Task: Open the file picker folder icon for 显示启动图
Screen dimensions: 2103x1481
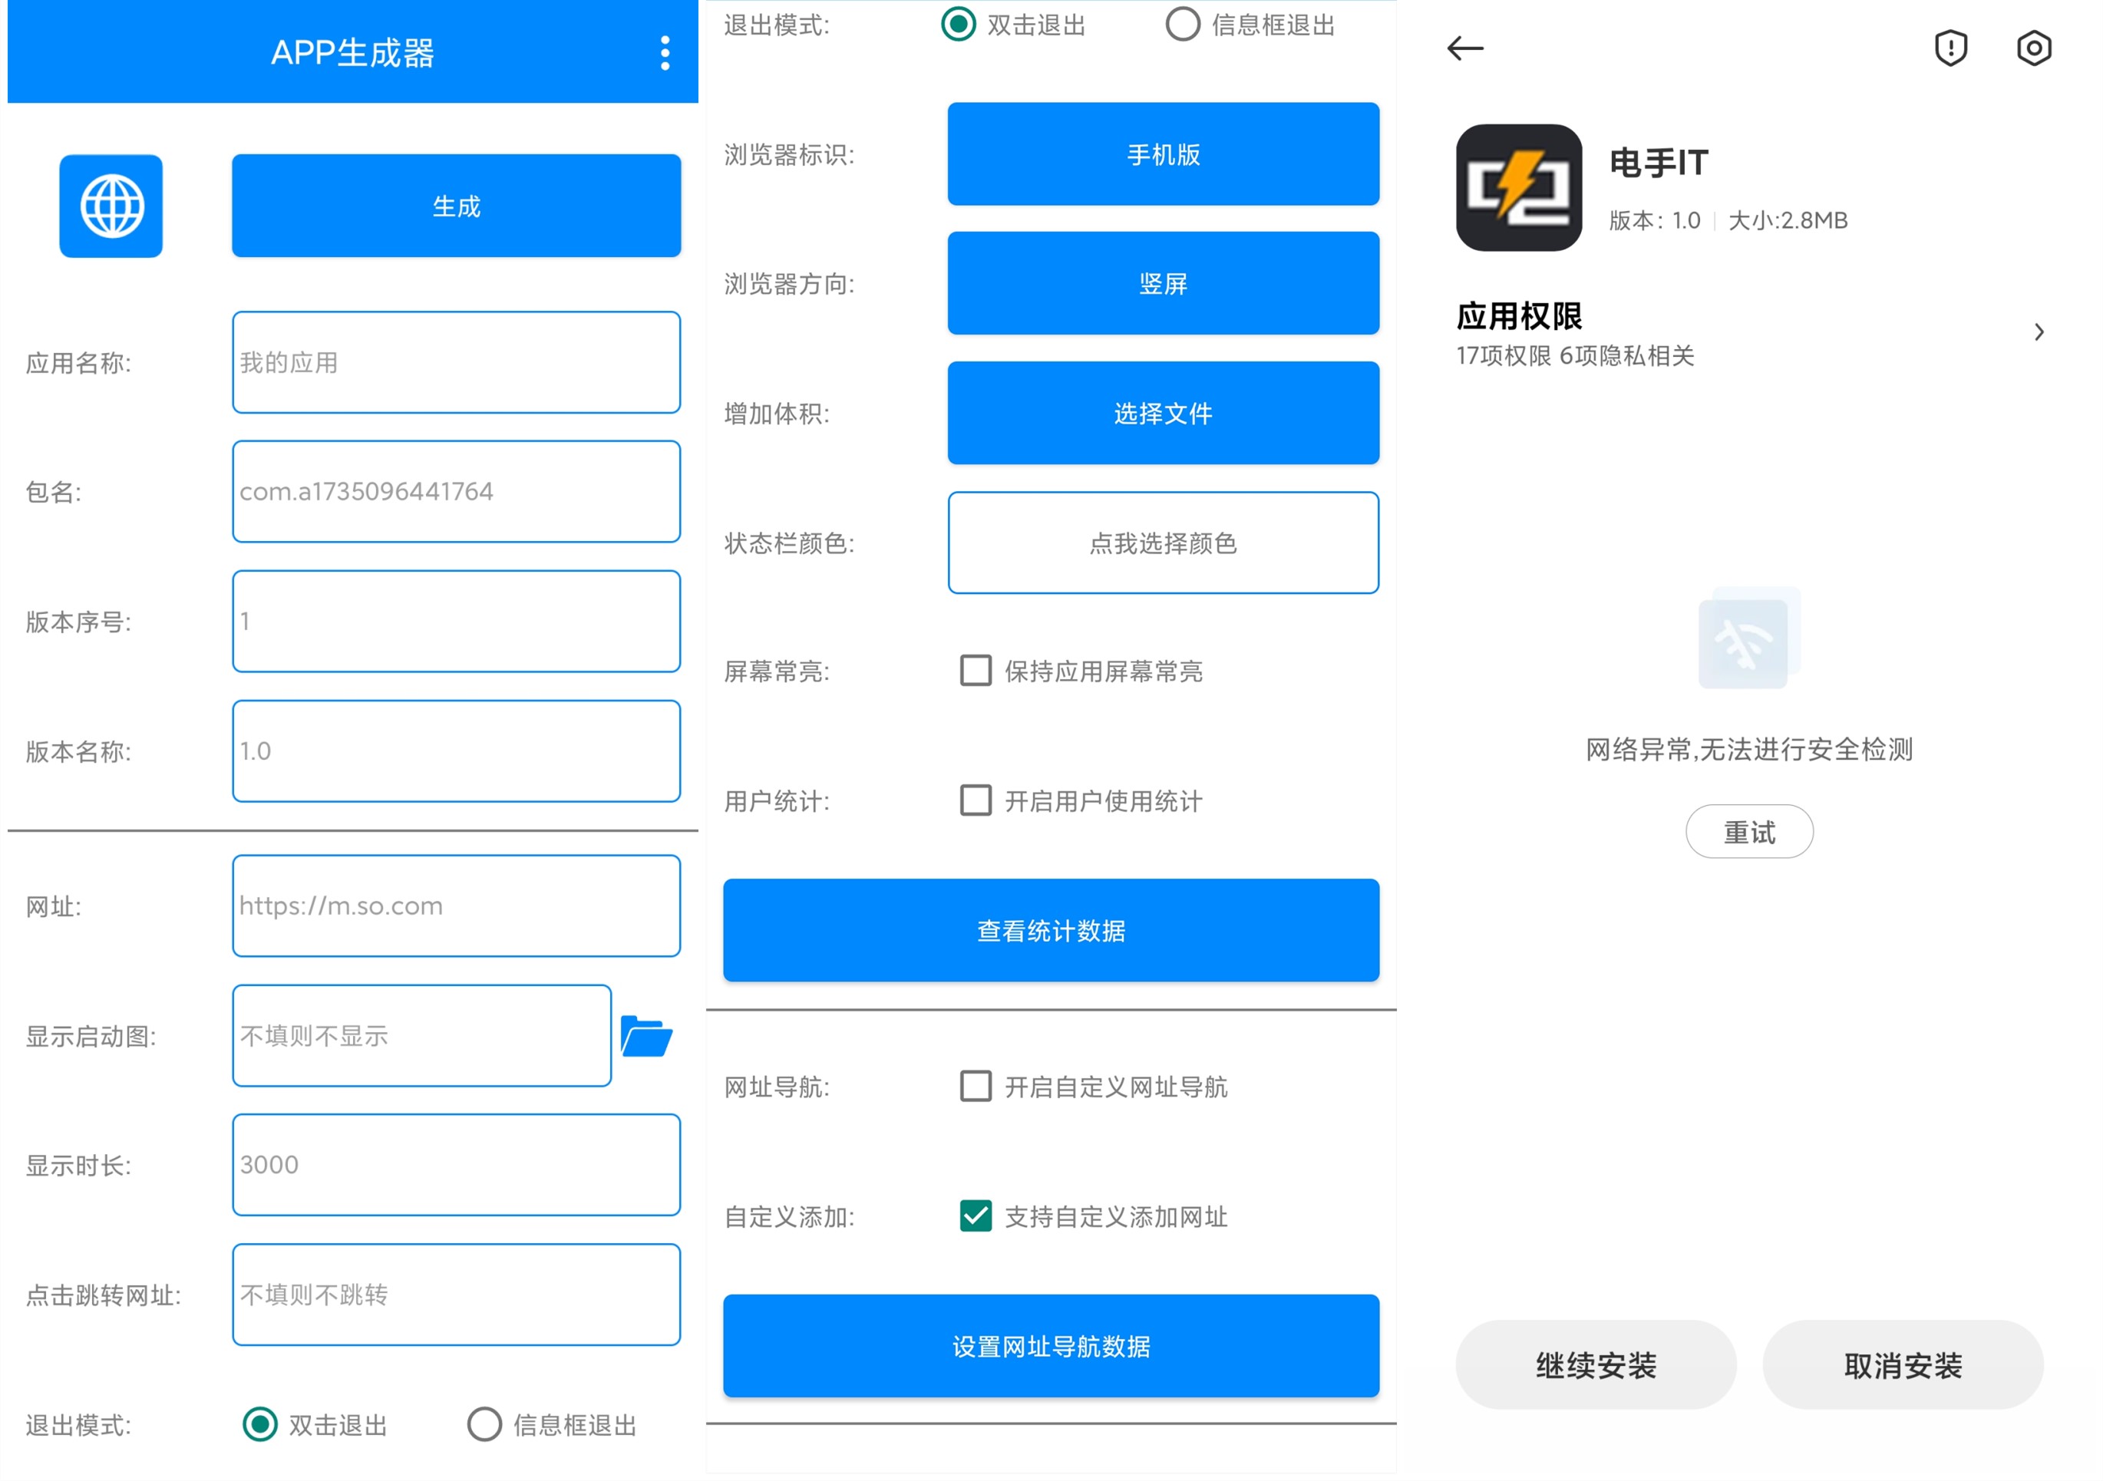Action: [x=648, y=1035]
